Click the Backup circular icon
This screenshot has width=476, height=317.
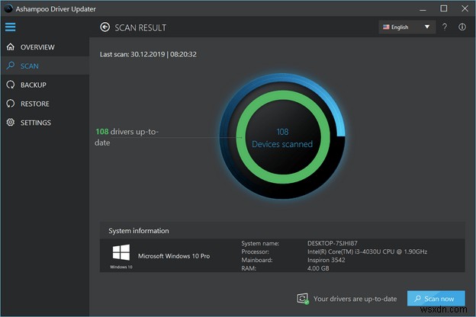tap(11, 85)
